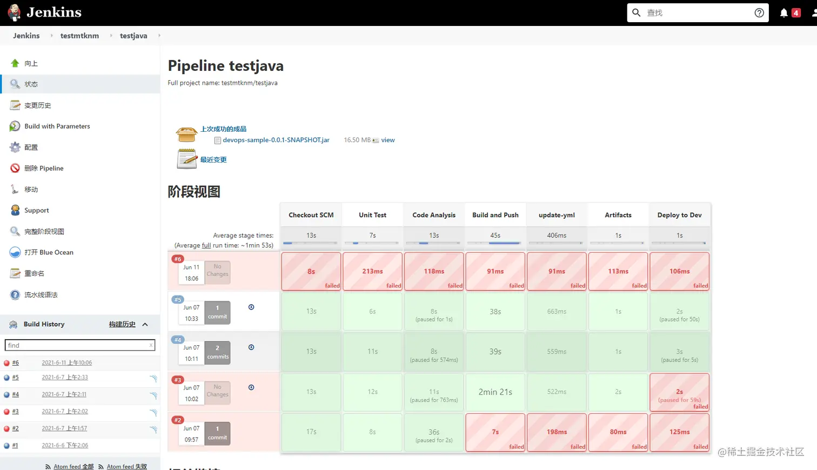Expand the Jenkins breadcrumb dropdown arrow
Screen dimensions: 817x470
tap(51, 36)
